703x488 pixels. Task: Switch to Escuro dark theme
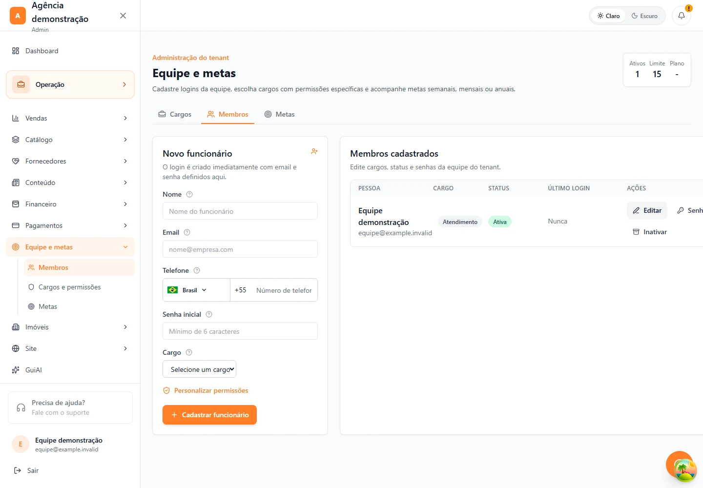click(x=645, y=16)
